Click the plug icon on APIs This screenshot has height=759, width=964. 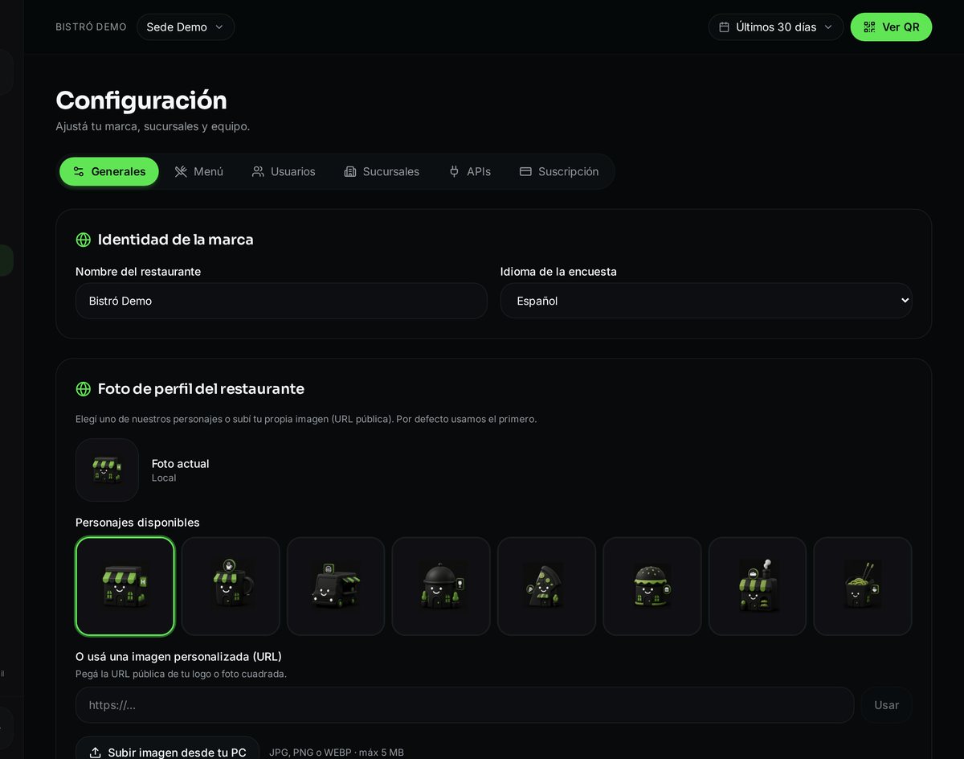tap(454, 171)
